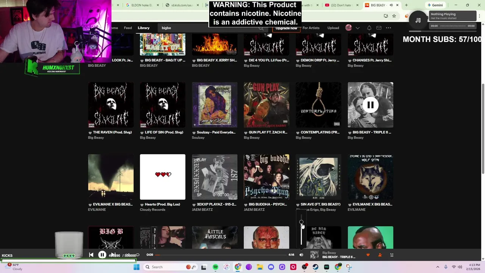
Task: Adjust the vertical volume slider popup handle
Action: [301, 222]
